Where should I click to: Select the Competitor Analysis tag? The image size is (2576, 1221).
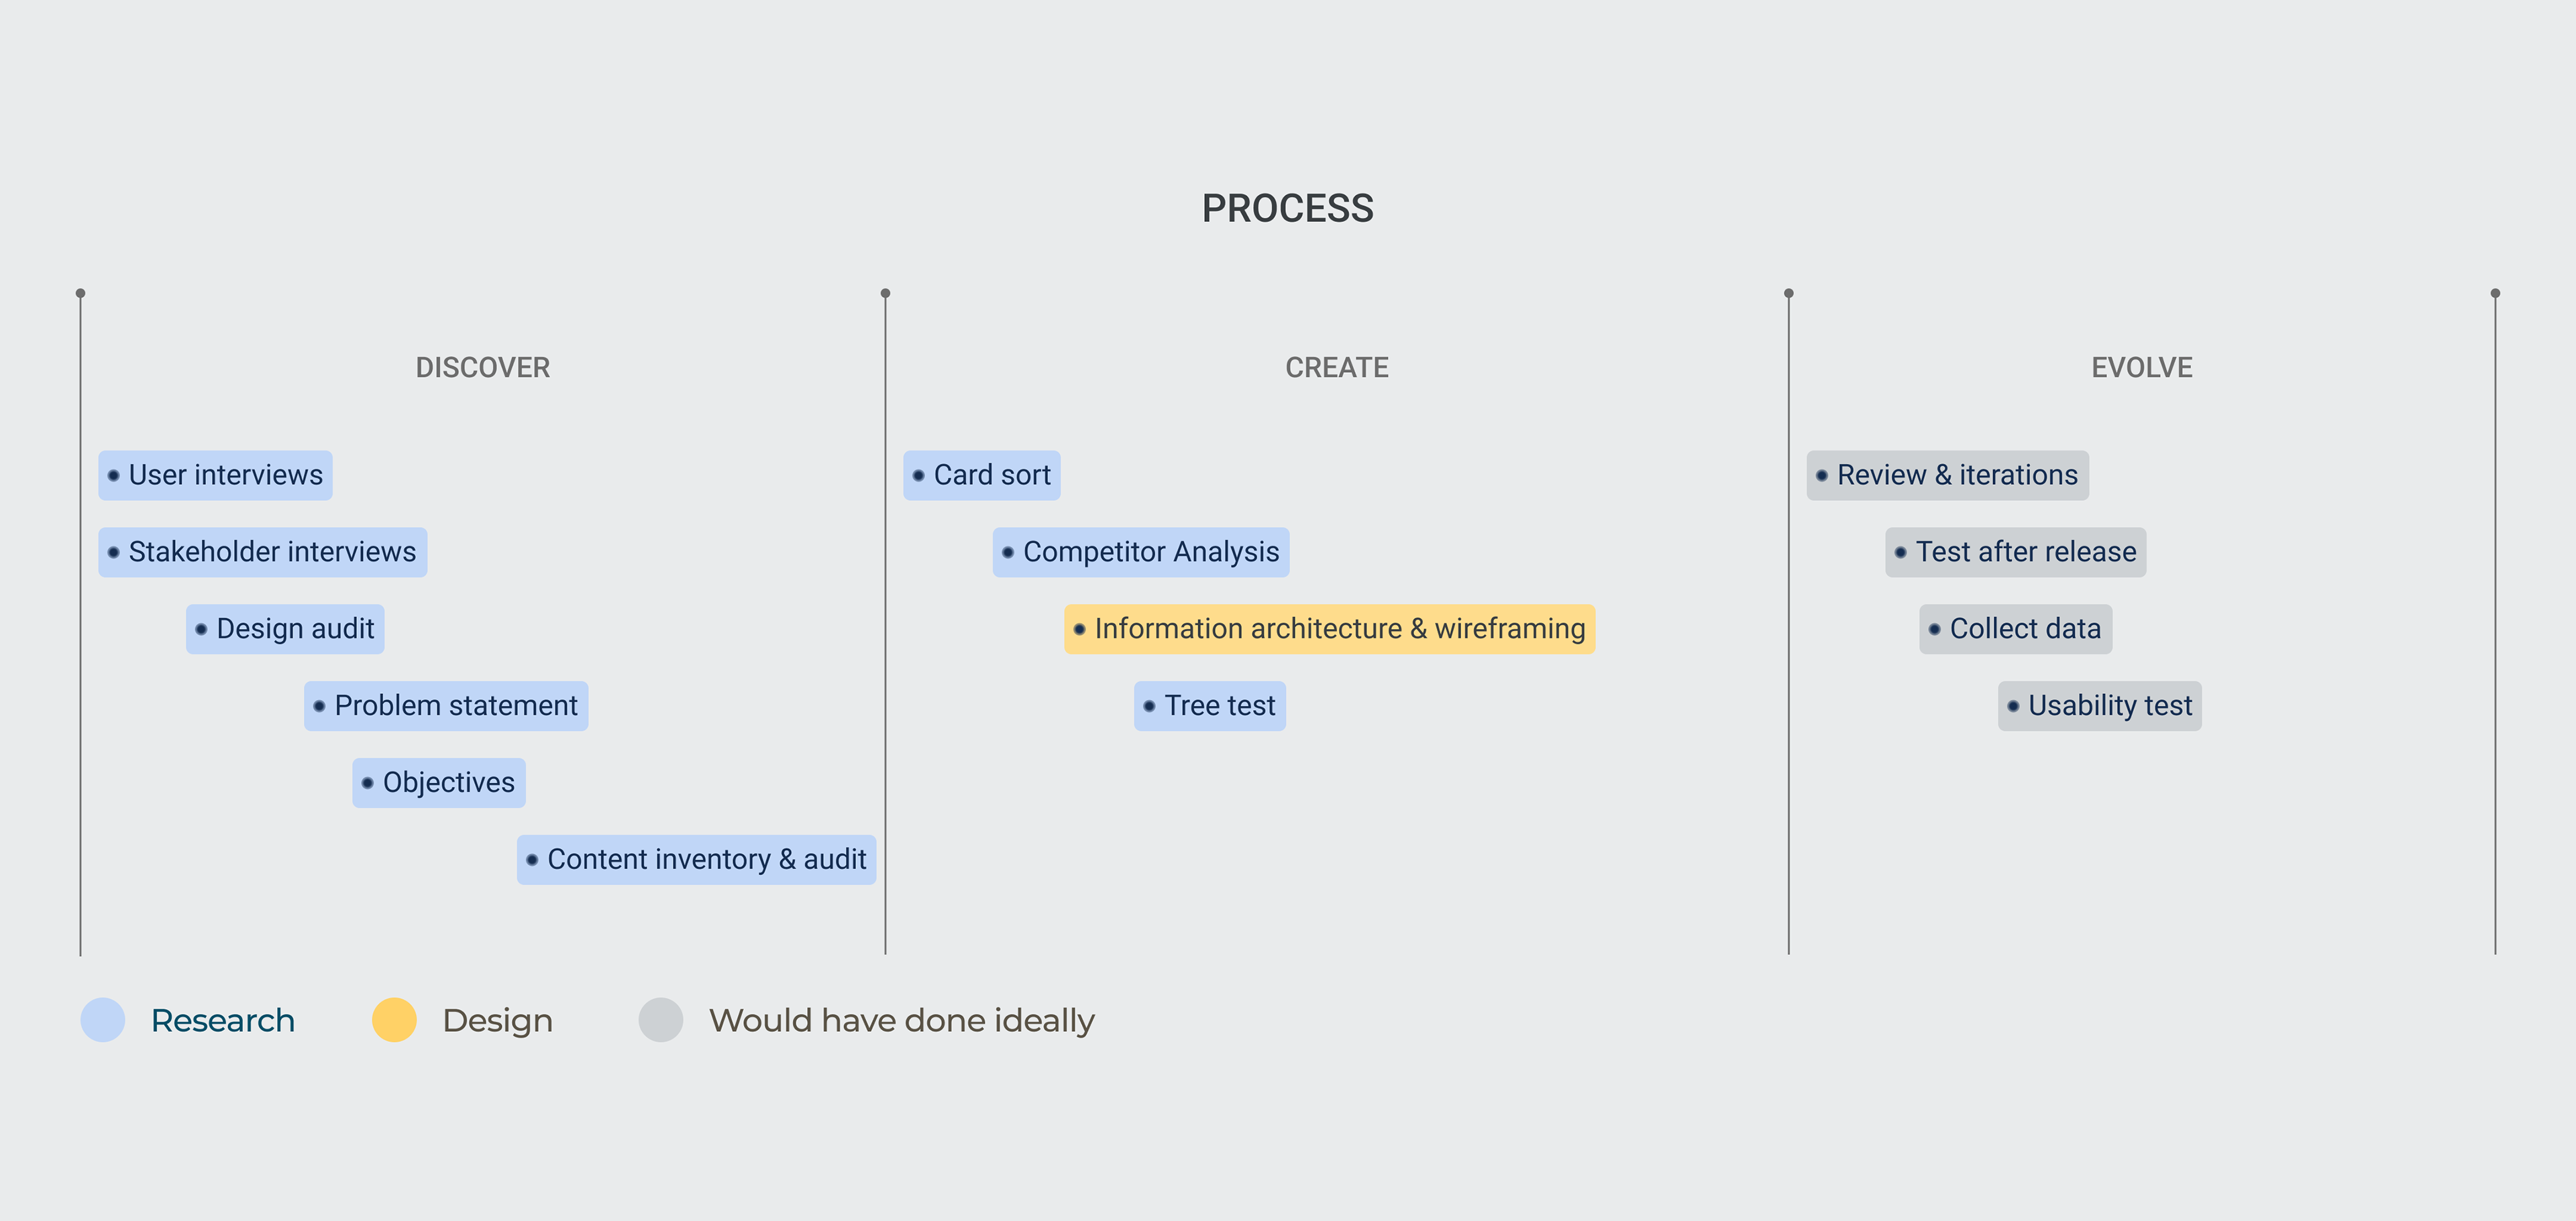click(x=1140, y=552)
